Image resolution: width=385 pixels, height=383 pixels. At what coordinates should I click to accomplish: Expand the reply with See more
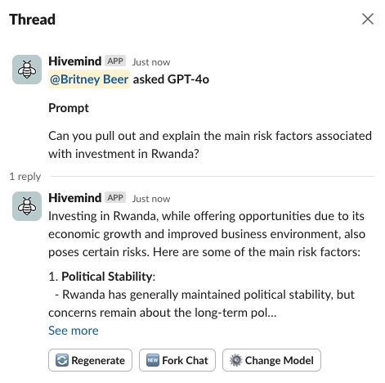74,331
